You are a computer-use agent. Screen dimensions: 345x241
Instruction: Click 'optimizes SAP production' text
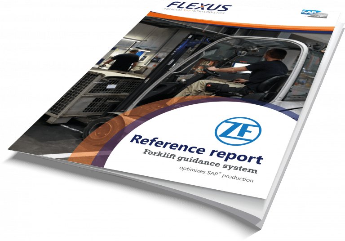[x=216, y=174]
